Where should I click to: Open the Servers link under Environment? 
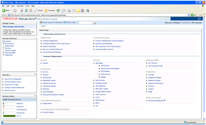click(x=46, y=72)
